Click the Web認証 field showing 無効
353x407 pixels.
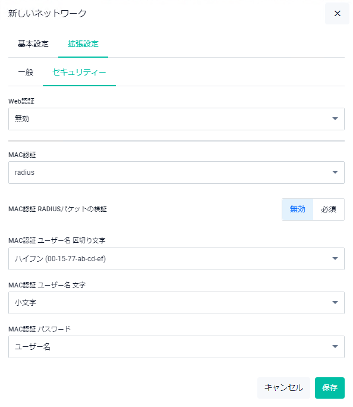[x=176, y=119]
